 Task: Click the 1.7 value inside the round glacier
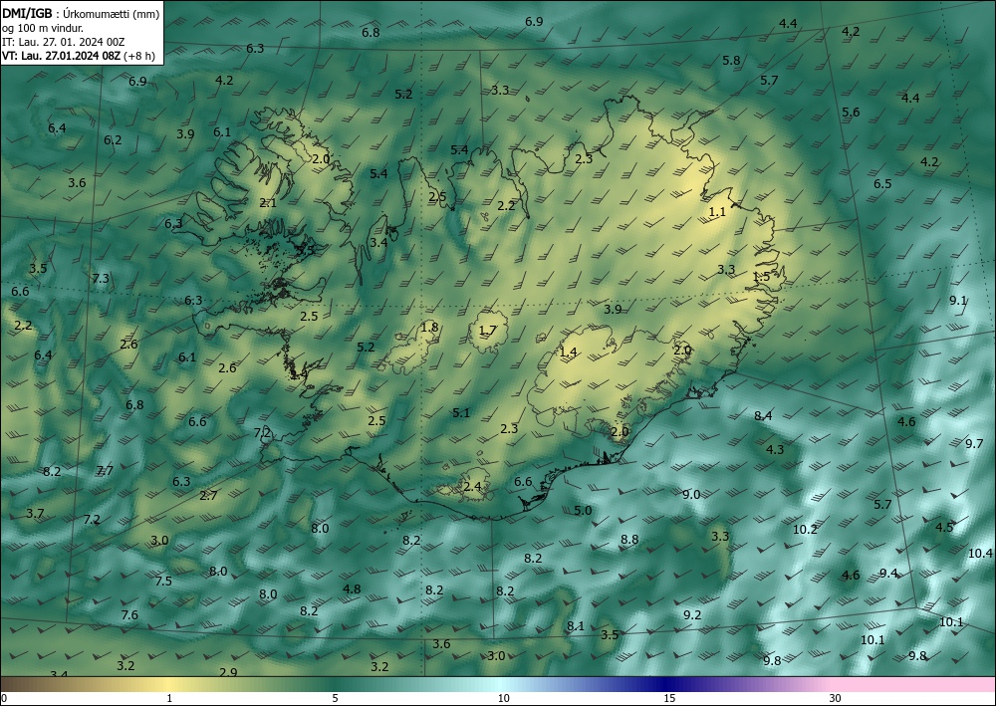point(487,331)
